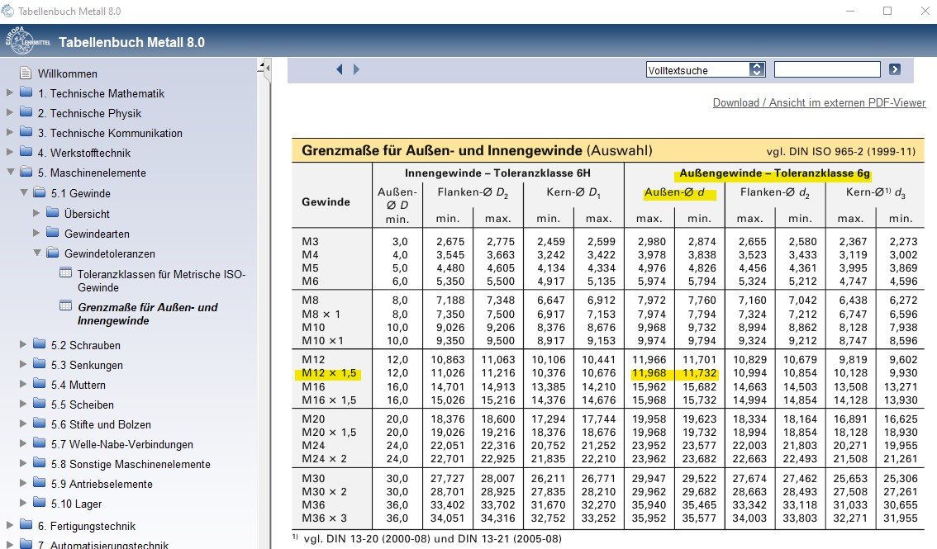Click folder icon of Übersicht
This screenshot has width=937, height=549.
tap(53, 212)
